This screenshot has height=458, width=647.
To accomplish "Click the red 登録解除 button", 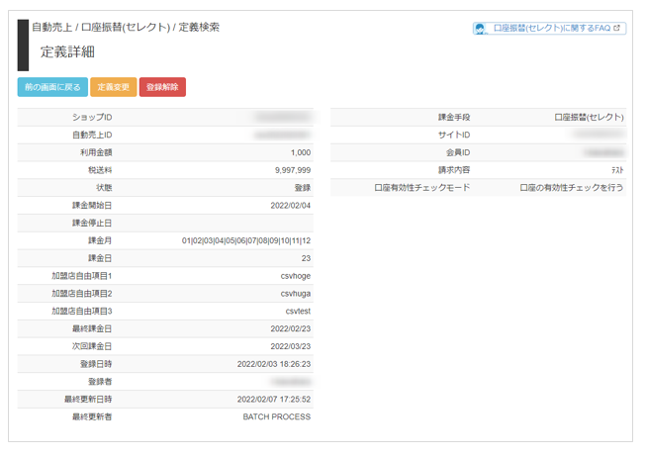I will (162, 87).
